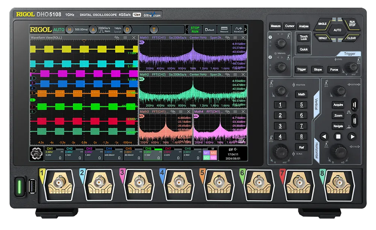Image resolution: width=376 pixels, height=230 pixels.
Task: Tap the touch-gesture icon in Math1 window header
Action: [227, 38]
